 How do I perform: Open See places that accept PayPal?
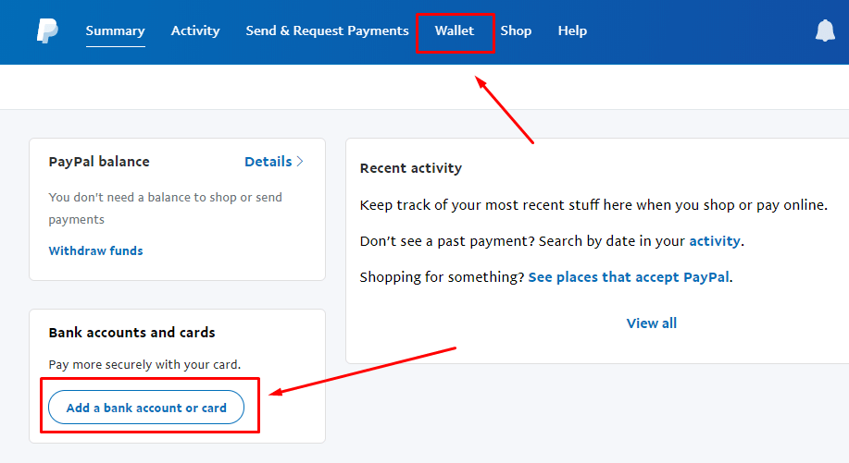pyautogui.click(x=629, y=277)
